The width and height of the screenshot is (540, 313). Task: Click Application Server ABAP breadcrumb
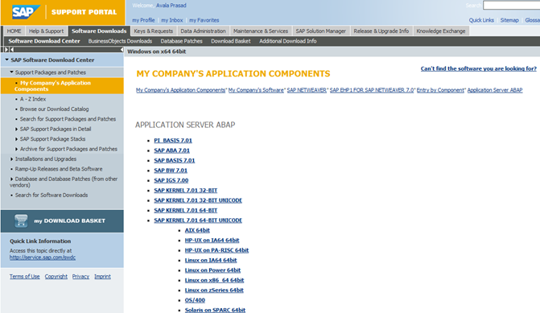pyautogui.click(x=495, y=90)
